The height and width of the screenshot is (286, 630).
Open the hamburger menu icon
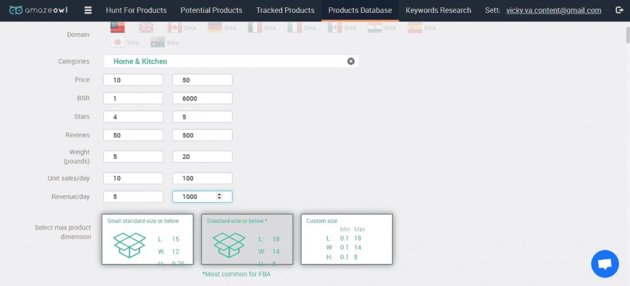[x=88, y=10]
